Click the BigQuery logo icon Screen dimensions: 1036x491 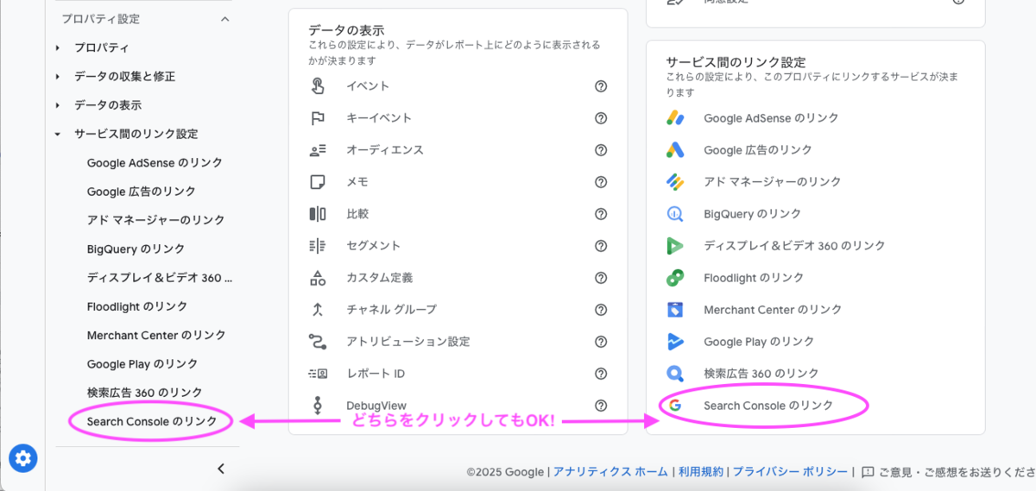[675, 214]
